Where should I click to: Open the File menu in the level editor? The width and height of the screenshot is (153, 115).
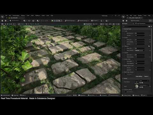point(6,16)
